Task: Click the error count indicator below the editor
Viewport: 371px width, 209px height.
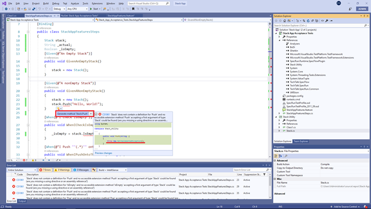Action: 25,160
